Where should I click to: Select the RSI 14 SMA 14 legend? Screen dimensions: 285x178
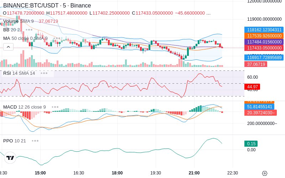point(19,73)
